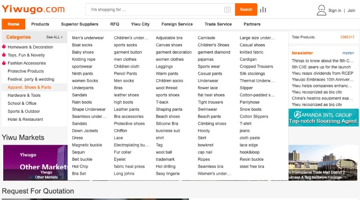Click the Yiwugo.com logo
This screenshot has height=200, width=360.
click(x=33, y=9)
